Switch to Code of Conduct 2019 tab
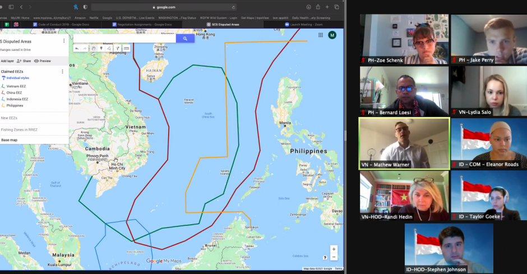Image resolution: width=527 pixels, height=274 pixels. (x=61, y=25)
